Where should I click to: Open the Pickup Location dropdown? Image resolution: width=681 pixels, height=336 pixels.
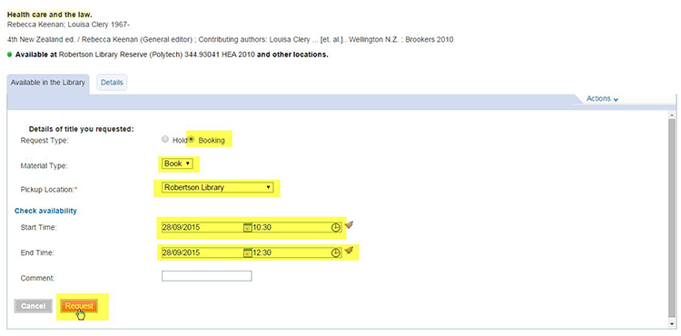(x=217, y=188)
